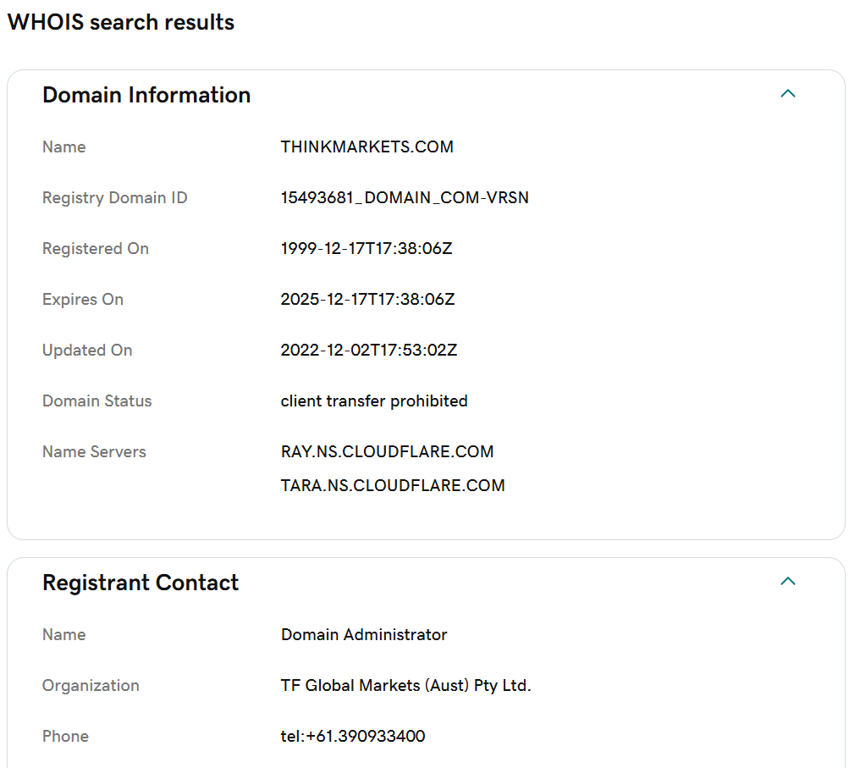Screen dimensions: 849x768
Task: Click the Registrant Contact heading
Action: 141,583
